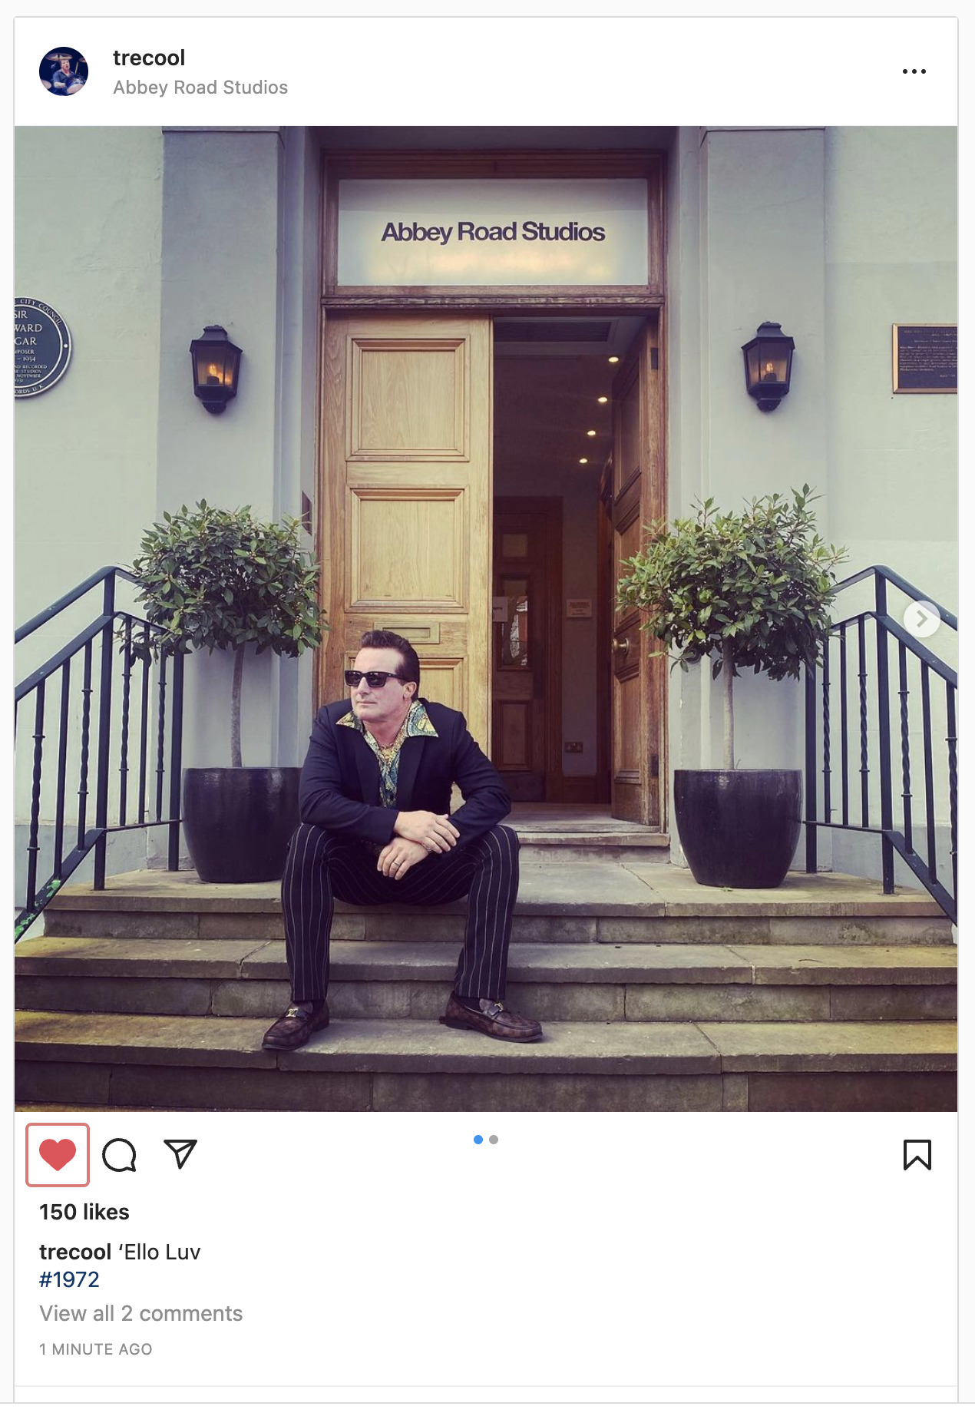Save post with the bookmark icon
Viewport: 975px width, 1413px height.
917,1154
